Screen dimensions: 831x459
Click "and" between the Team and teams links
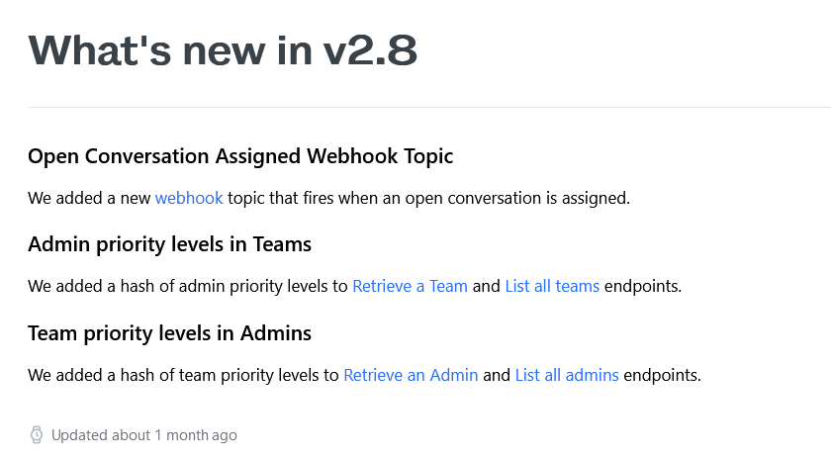(x=486, y=287)
